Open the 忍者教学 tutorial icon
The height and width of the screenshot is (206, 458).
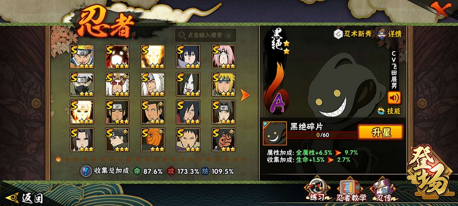coord(352,189)
